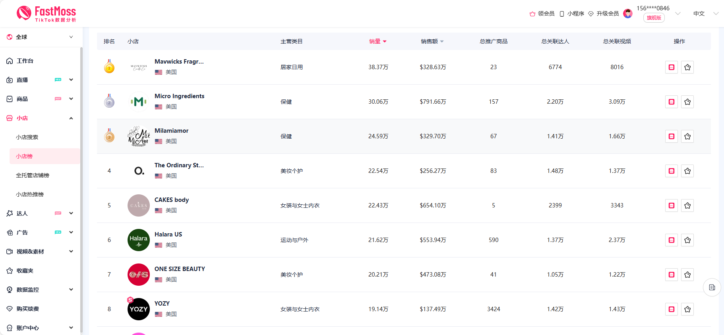
Task: Expand the 达人 sidebar menu
Action: point(71,213)
